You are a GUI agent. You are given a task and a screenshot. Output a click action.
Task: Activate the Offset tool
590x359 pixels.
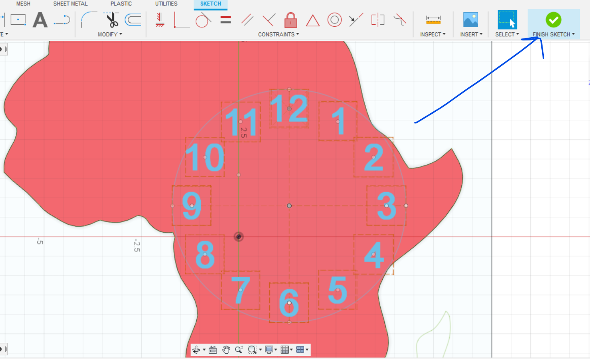pyautogui.click(x=133, y=19)
